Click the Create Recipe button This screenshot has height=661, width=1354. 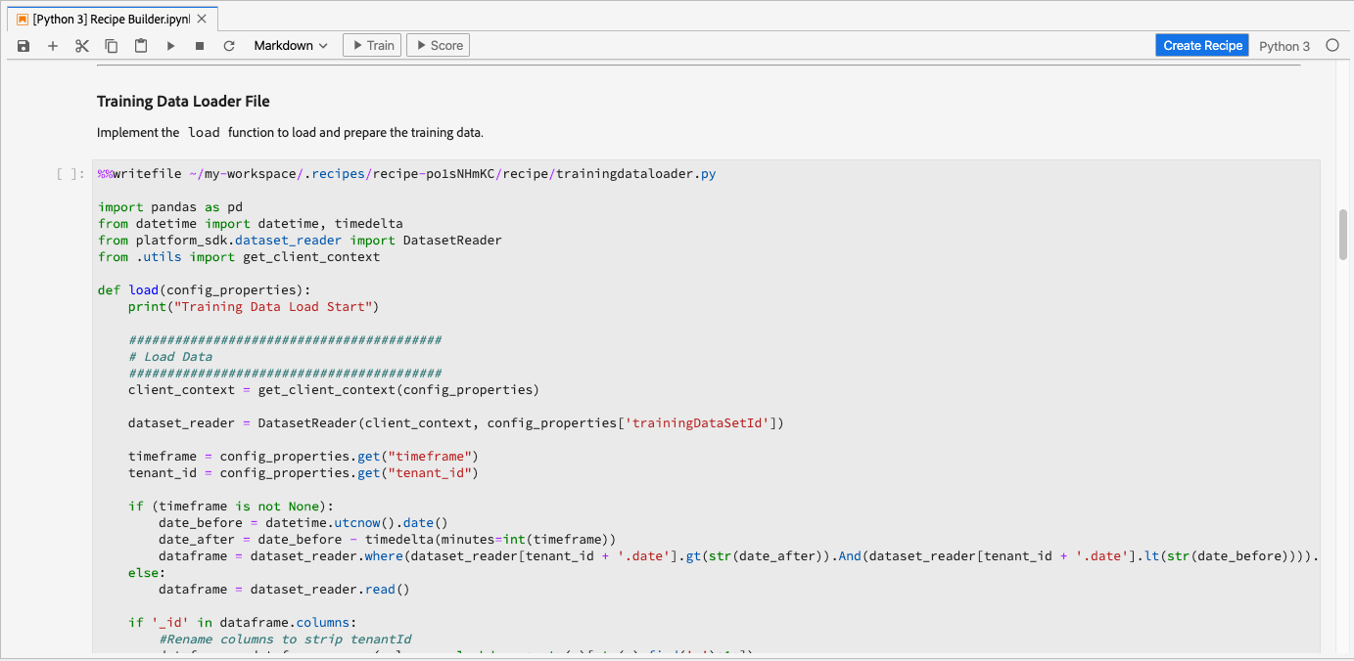[x=1202, y=45]
